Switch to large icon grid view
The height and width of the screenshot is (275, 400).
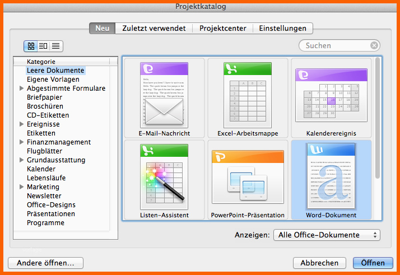pos(31,46)
